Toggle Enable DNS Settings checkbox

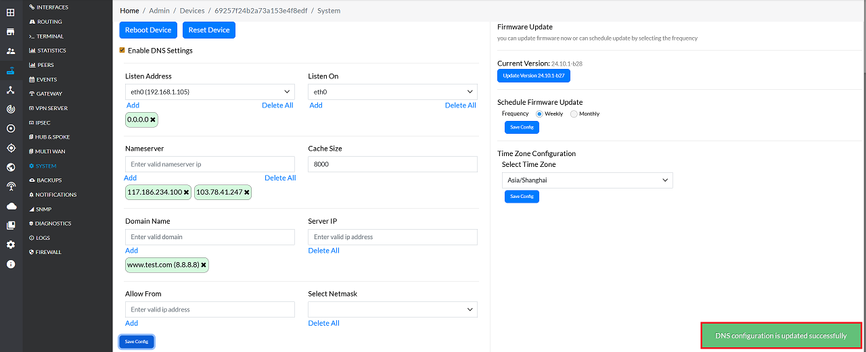tap(122, 50)
